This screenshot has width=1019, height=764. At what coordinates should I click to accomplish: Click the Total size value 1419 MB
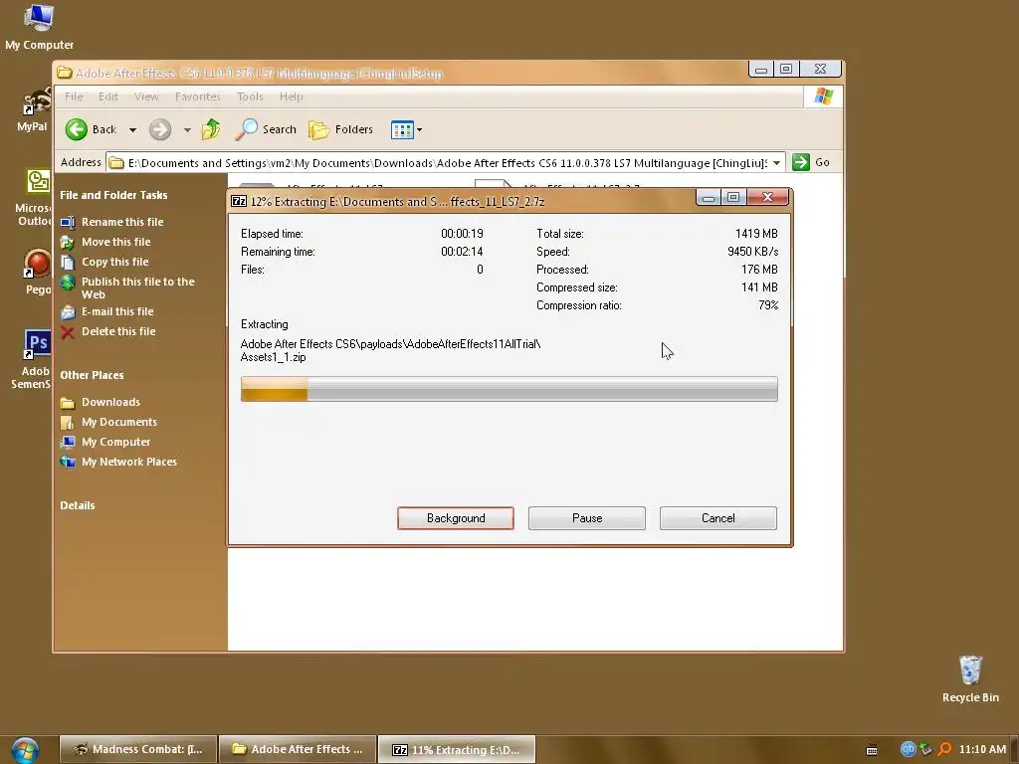(756, 233)
